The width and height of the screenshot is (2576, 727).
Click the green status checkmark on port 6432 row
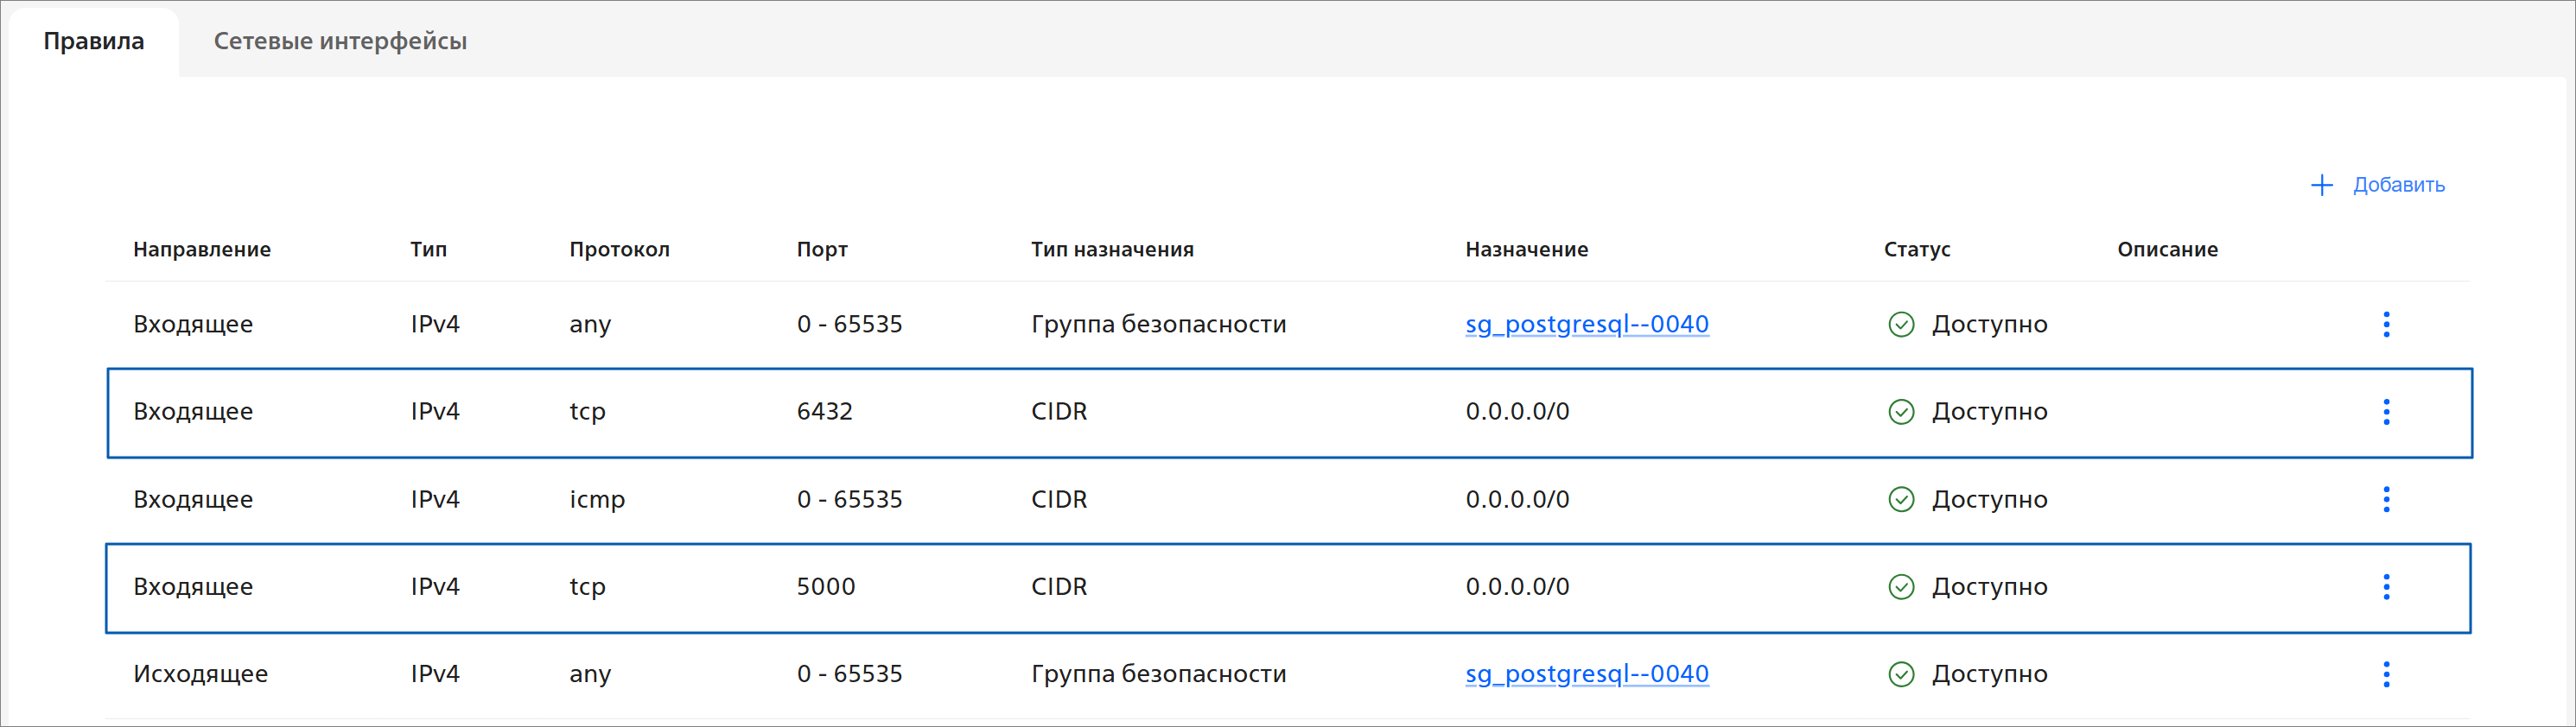1901,412
